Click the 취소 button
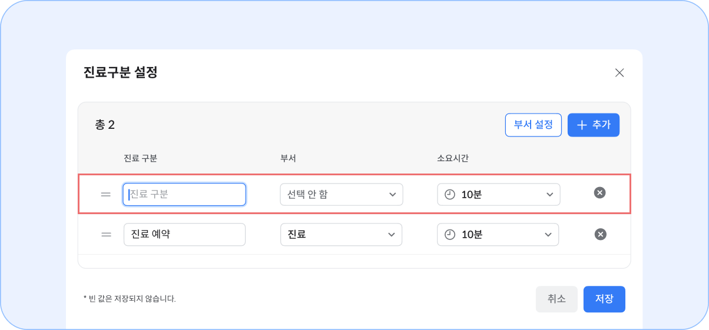Viewport: 709px width, 330px height. point(556,299)
